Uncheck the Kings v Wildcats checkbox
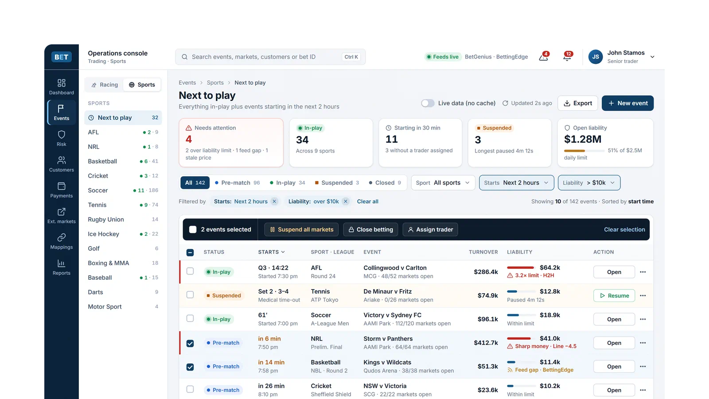The image size is (709, 399). [190, 367]
